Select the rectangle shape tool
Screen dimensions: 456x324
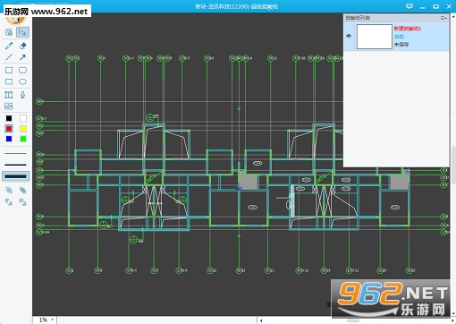pyautogui.click(x=9, y=71)
